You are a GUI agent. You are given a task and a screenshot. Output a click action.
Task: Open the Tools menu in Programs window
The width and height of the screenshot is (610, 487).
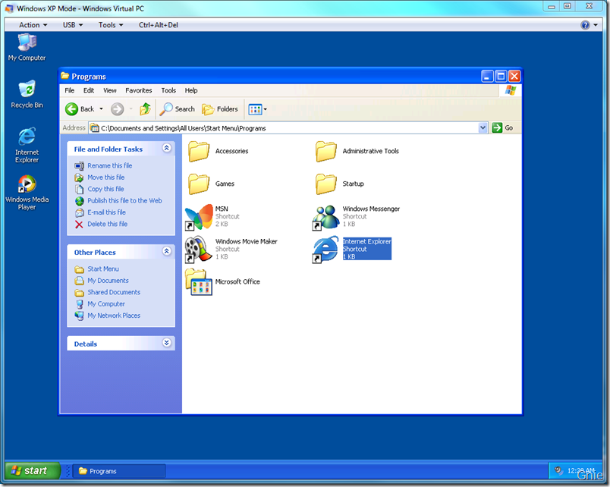[x=168, y=90]
